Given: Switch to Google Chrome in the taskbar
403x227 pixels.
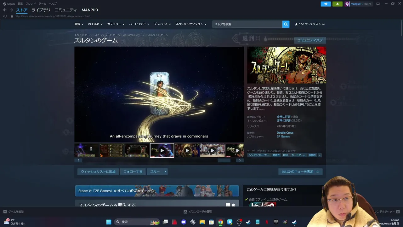Looking at the screenshot, I should coord(220,222).
